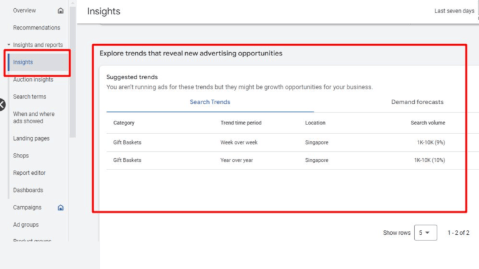Click the Location column header
479x269 pixels.
315,123
